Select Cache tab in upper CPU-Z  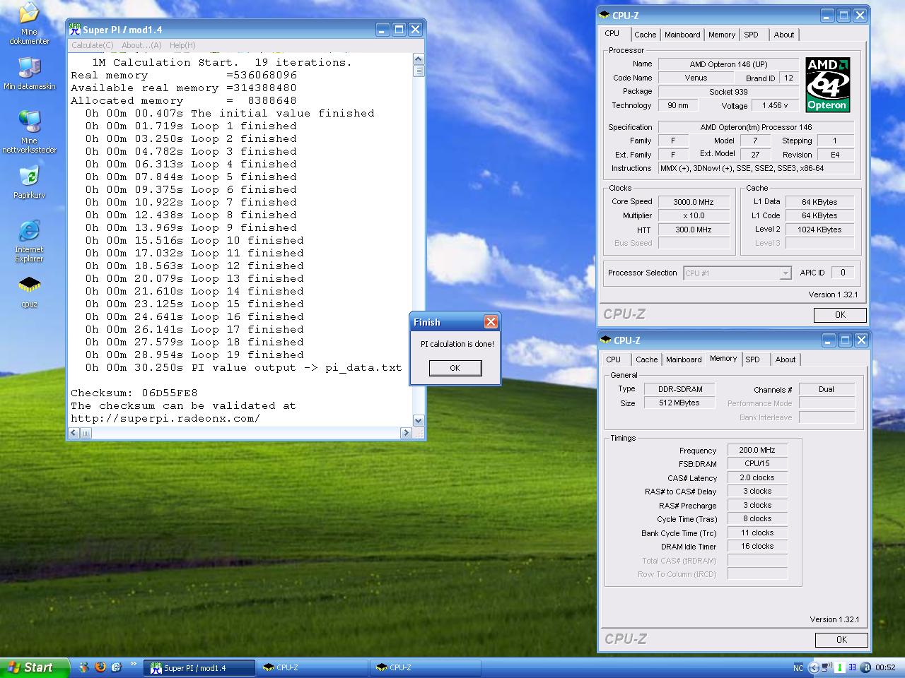pyautogui.click(x=645, y=35)
